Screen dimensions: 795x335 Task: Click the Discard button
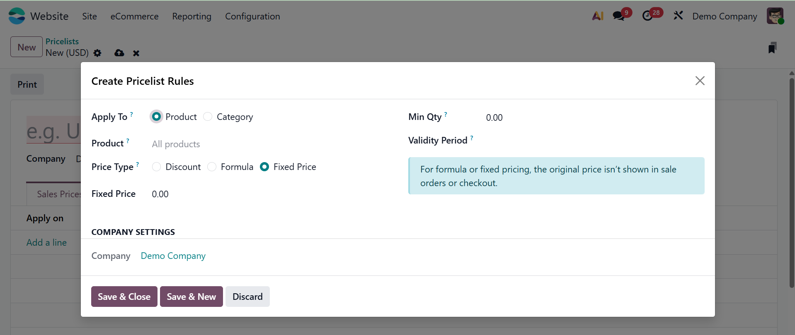(247, 297)
